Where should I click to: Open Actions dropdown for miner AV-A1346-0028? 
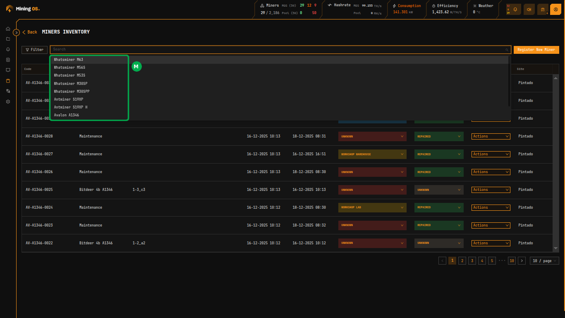tap(491, 136)
